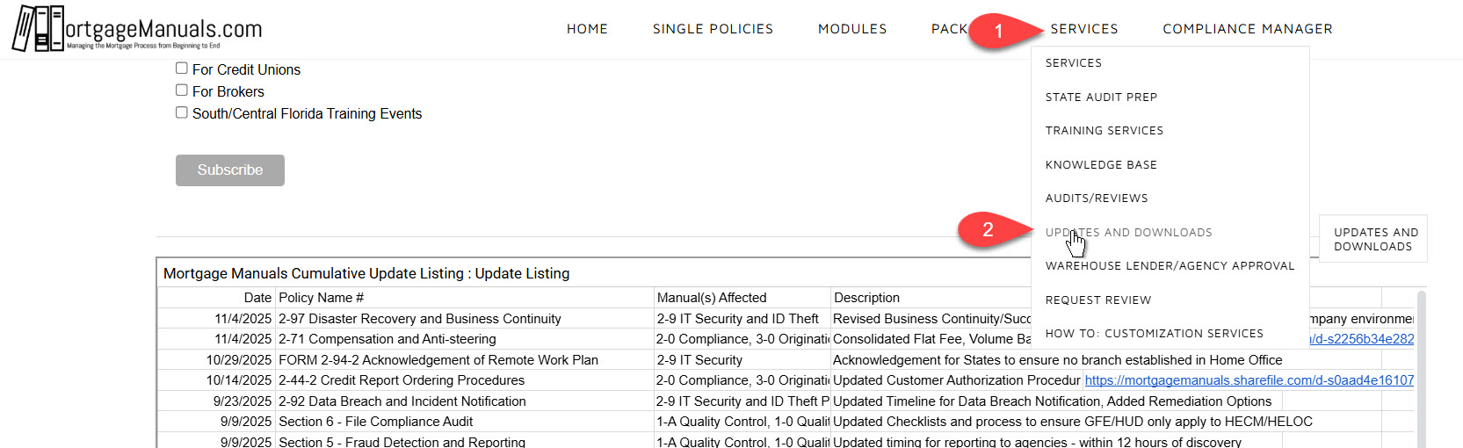
Task: Click the MortgageManuals.com logo
Action: (x=137, y=29)
